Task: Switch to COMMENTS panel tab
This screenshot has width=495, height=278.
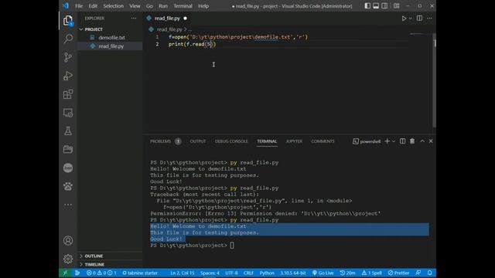Action: point(323,141)
